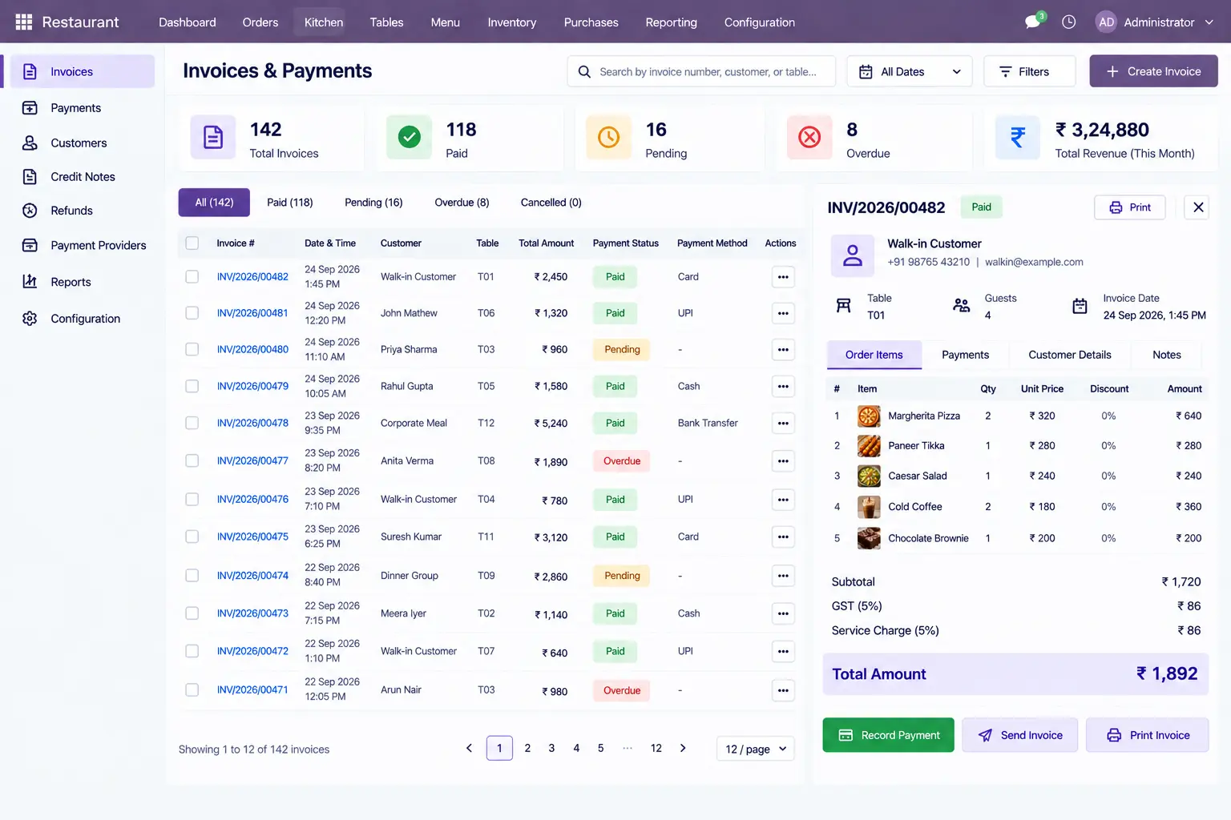Screen dimensions: 1231x820
Task: Click the rupee Total Revenue icon
Action: 1017,137
